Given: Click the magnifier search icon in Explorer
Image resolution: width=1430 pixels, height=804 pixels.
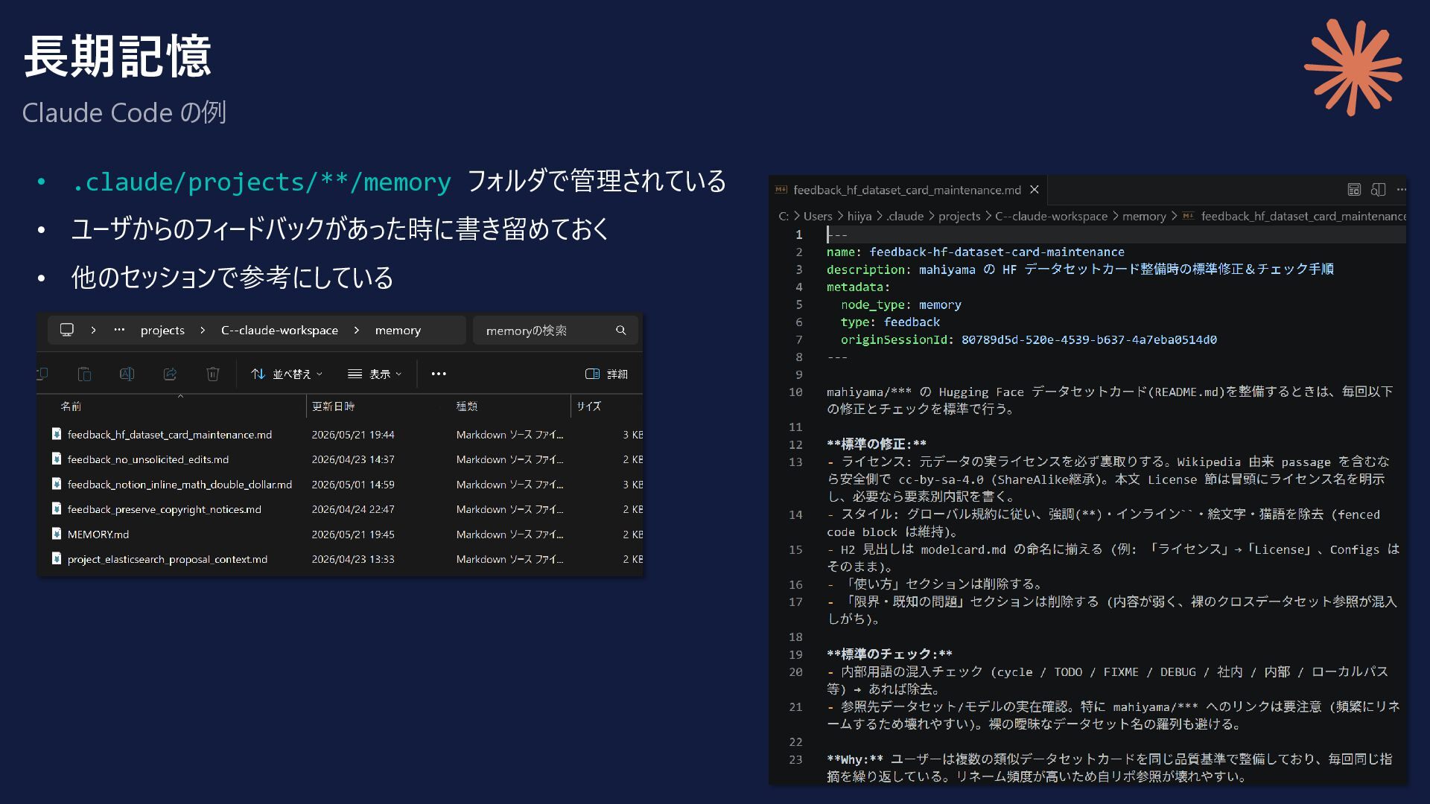Looking at the screenshot, I should click(621, 330).
